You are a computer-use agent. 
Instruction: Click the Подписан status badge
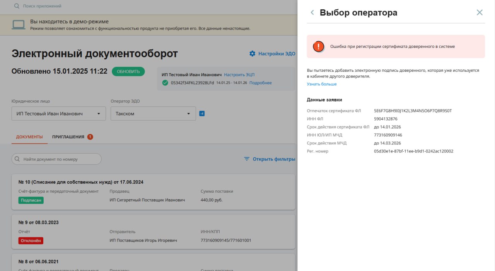point(31,200)
